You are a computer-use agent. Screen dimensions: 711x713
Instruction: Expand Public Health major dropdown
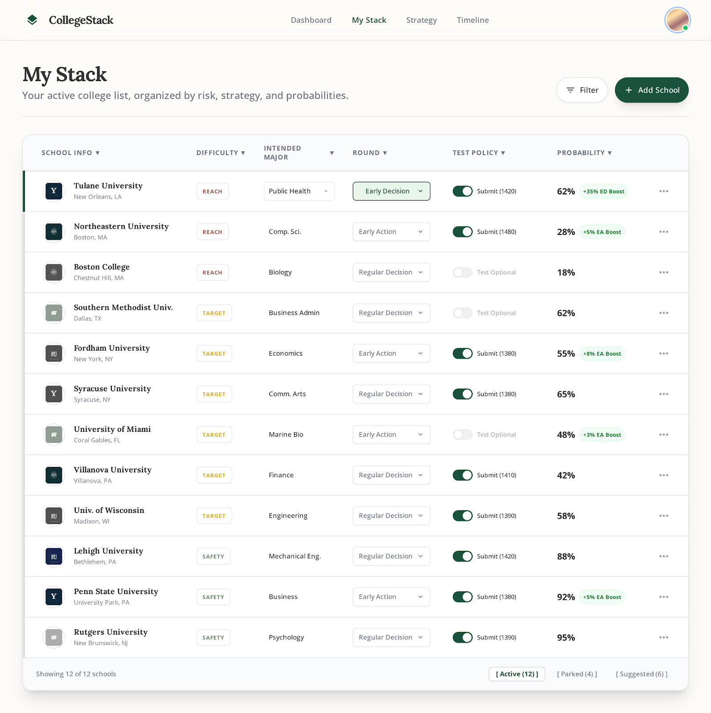(299, 191)
